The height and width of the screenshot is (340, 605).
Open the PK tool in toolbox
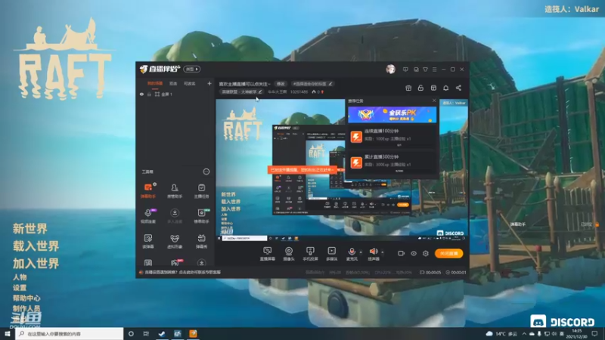tap(175, 263)
